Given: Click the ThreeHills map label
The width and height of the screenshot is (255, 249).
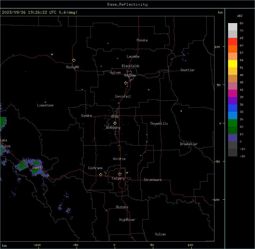Looking at the screenshot, I should [159, 124].
